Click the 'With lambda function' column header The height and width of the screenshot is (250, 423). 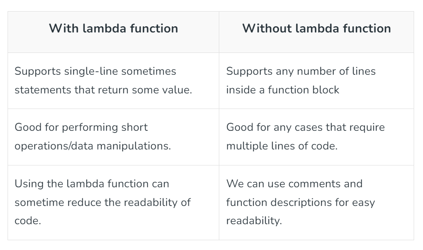[113, 28]
